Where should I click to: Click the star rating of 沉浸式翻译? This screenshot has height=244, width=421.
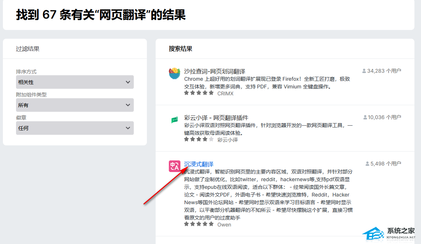pyautogui.click(x=199, y=224)
